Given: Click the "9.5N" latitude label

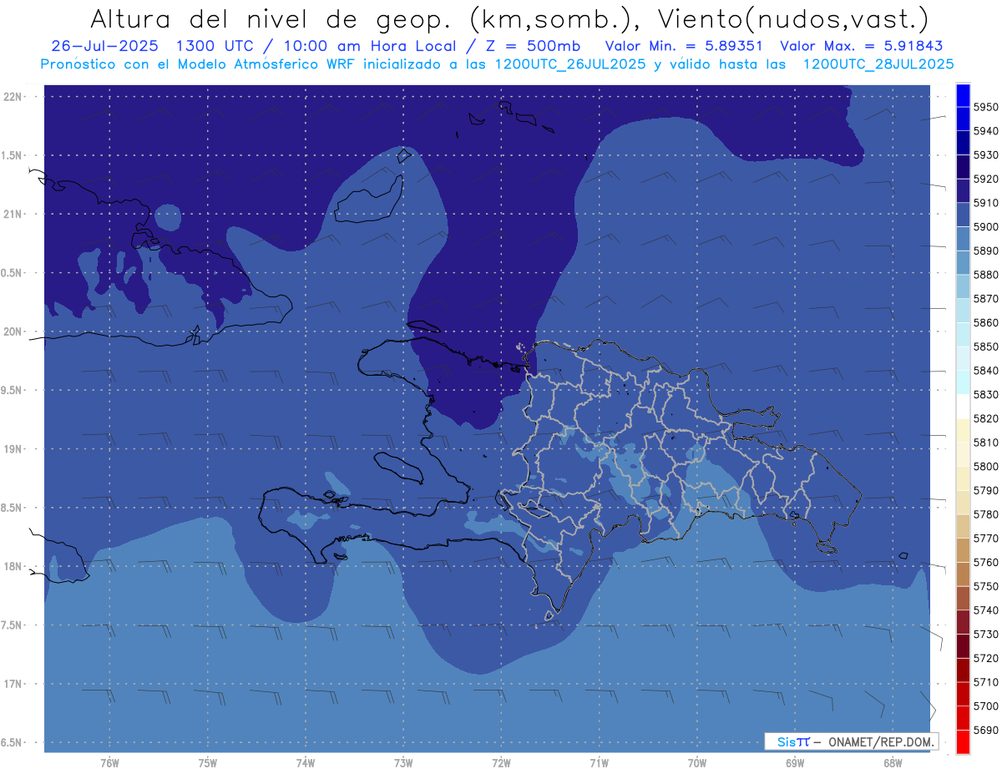Looking at the screenshot, I should (x=12, y=390).
